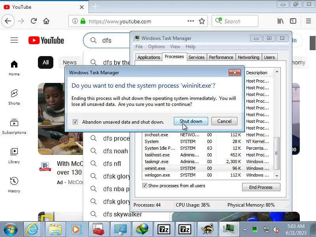Viewport: 316px width, 237px height.
Task: Confirm with the Shut down button
Action: tap(191, 121)
